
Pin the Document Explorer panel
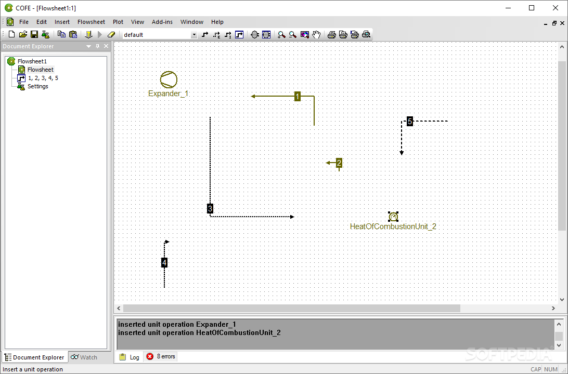point(97,46)
